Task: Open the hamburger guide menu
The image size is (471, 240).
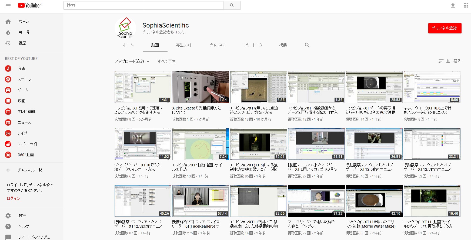Action: pyautogui.click(x=8, y=5)
